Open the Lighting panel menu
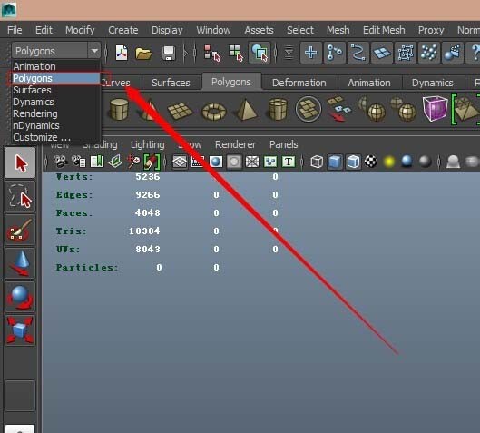This screenshot has width=480, height=433. point(148,144)
